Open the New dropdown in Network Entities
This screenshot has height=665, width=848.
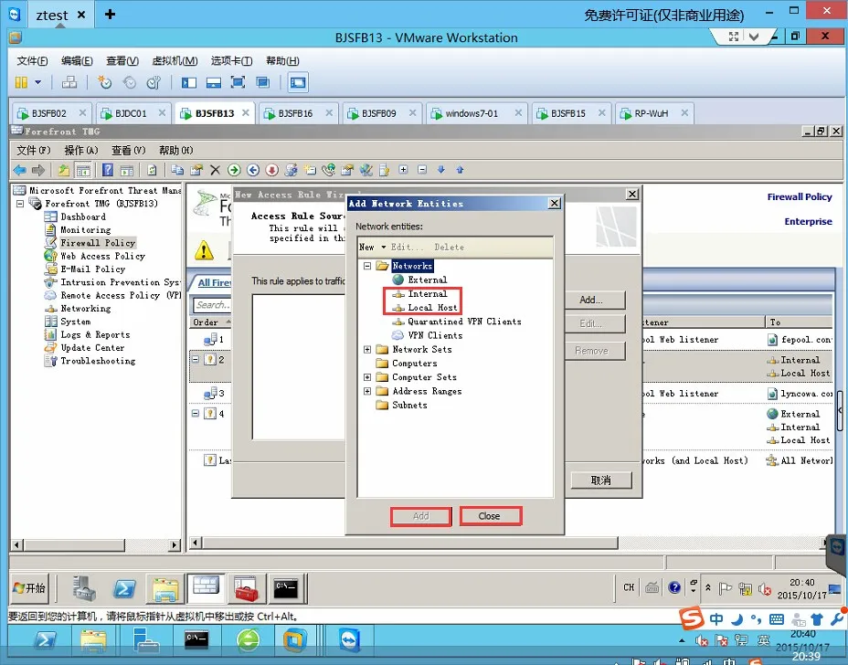coord(373,247)
